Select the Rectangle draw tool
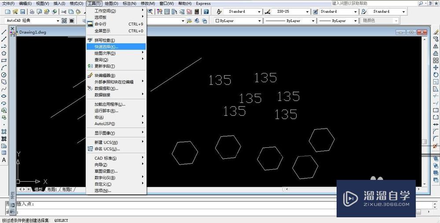440x223 pixels. pos(4,60)
